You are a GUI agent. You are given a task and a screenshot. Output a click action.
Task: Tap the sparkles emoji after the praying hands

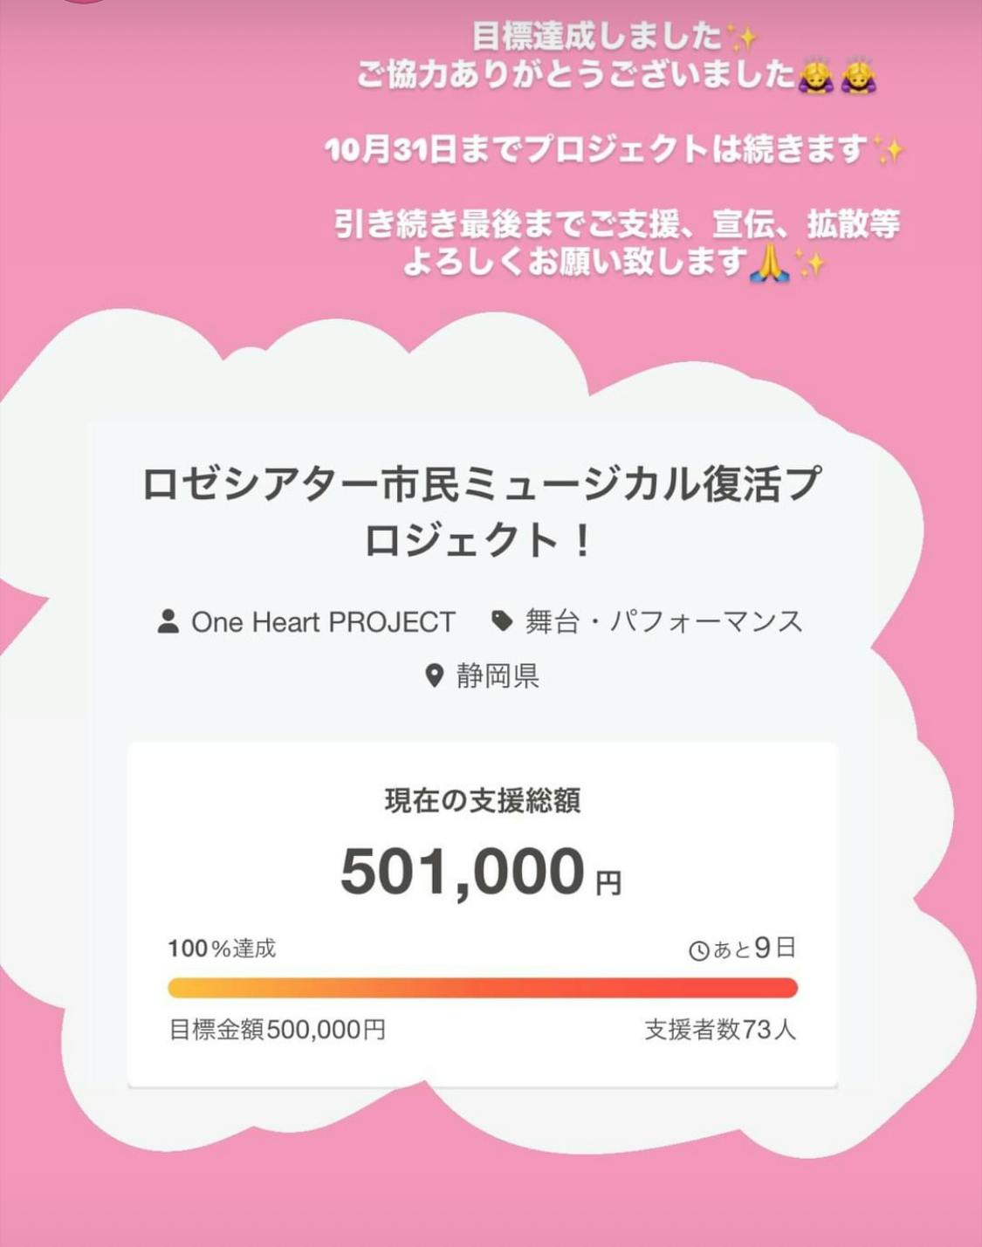pos(811,263)
